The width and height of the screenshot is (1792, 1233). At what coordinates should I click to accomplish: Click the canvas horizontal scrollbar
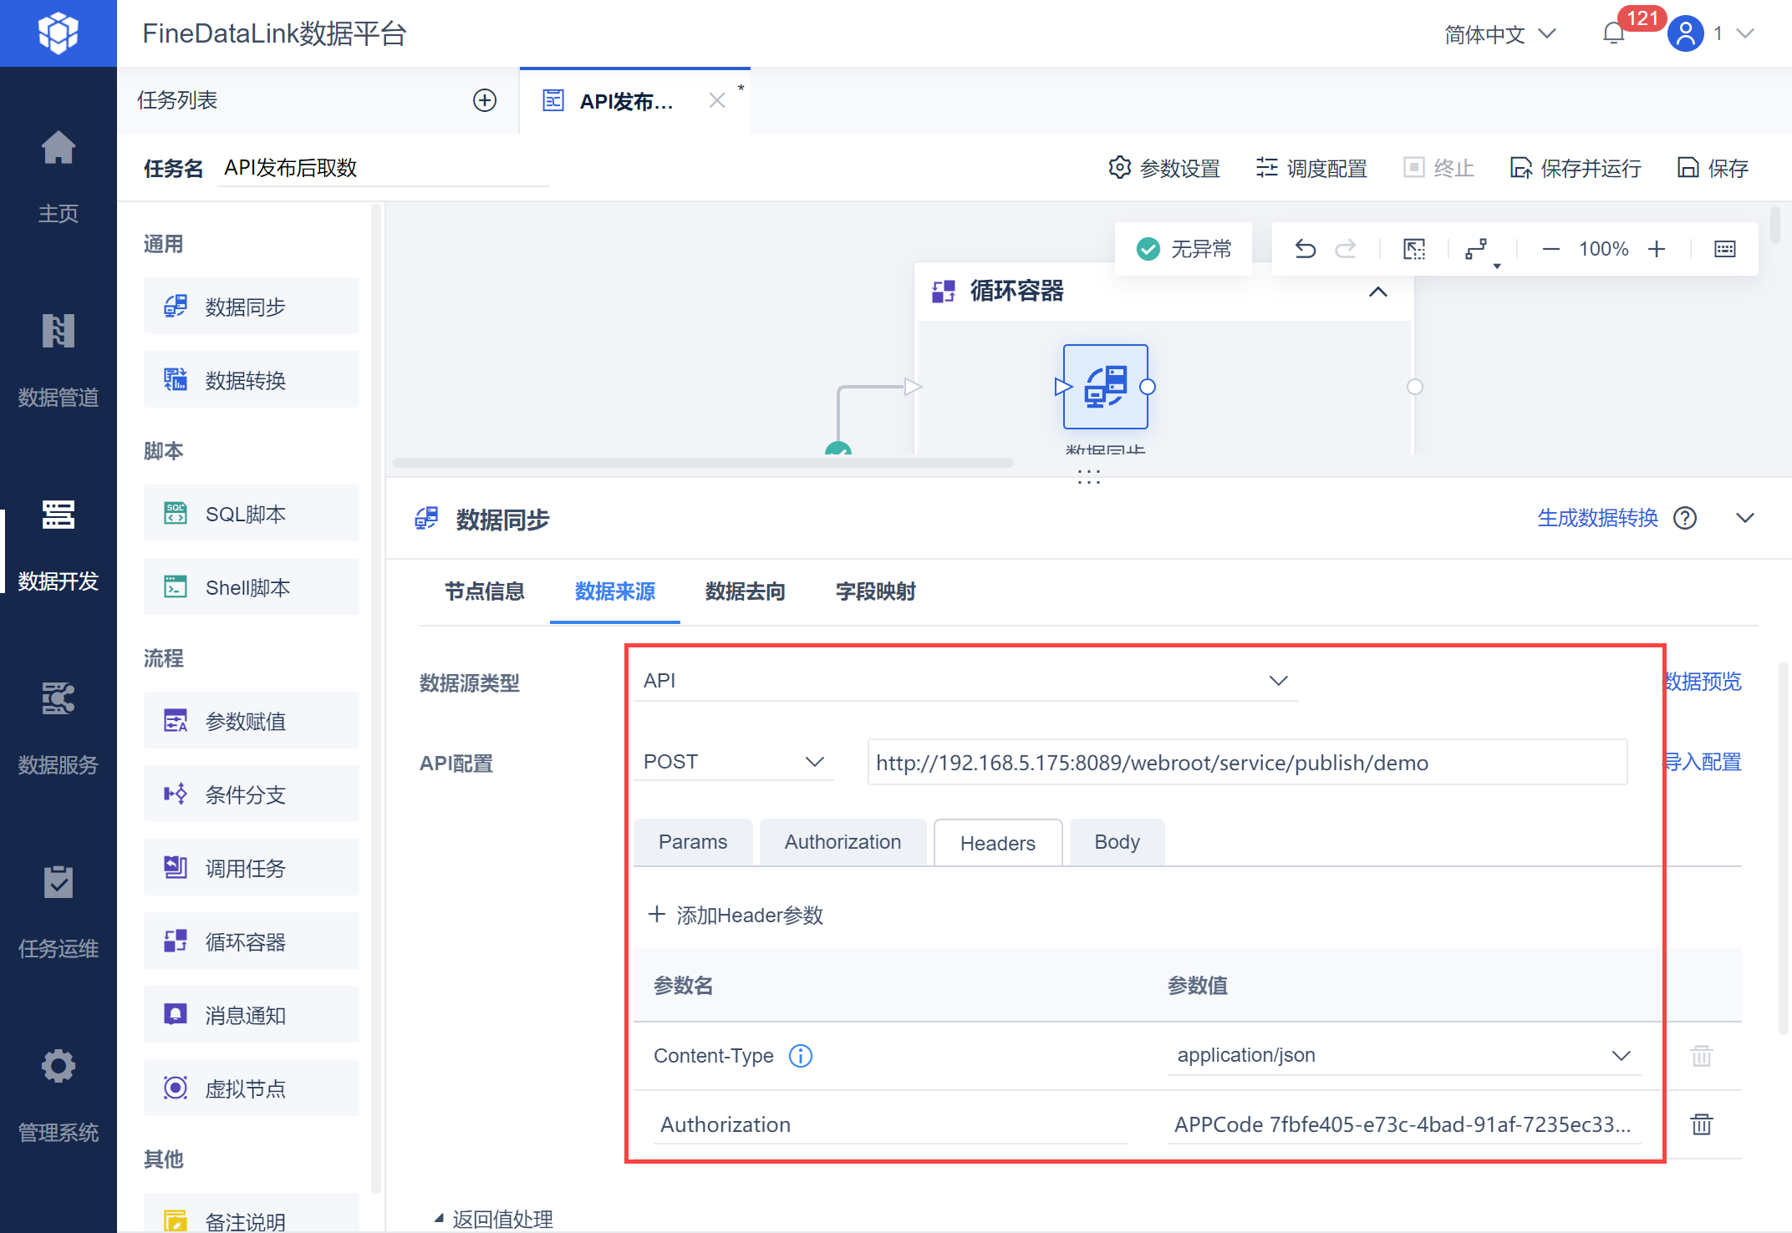coord(702,462)
